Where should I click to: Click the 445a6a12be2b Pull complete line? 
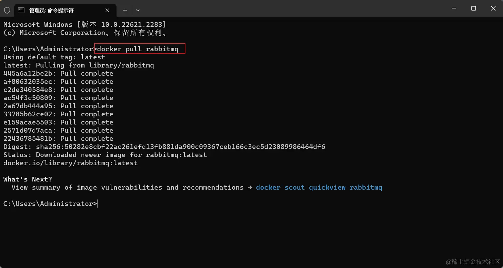pos(58,73)
